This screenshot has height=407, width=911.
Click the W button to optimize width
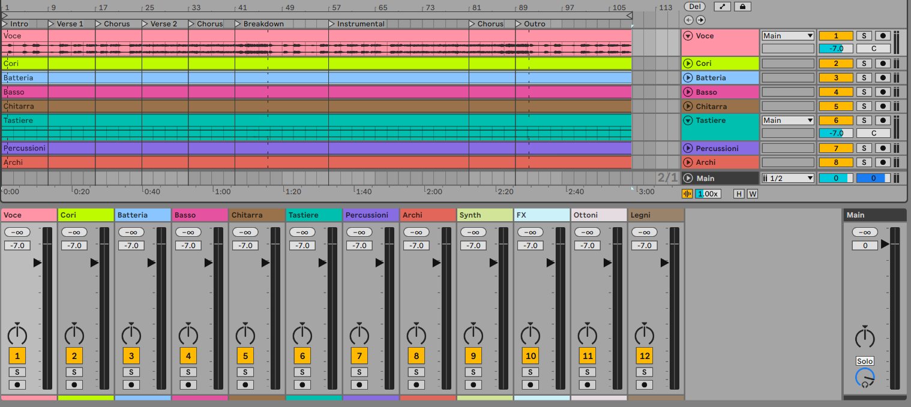click(x=753, y=194)
